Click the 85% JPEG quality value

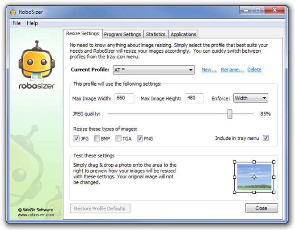(265, 114)
